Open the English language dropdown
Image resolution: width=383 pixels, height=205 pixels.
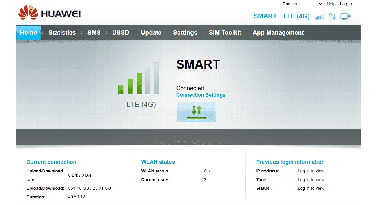302,4
